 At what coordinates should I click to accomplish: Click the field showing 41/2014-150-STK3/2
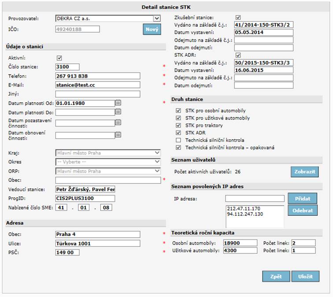tap(264, 25)
